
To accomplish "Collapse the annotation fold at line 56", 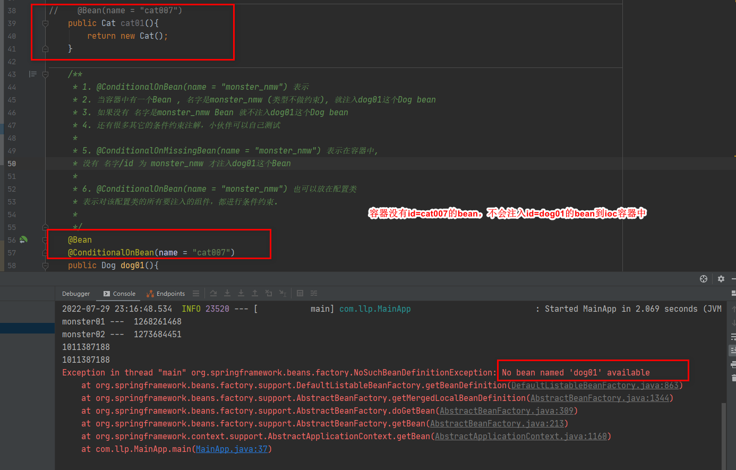I will 45,240.
